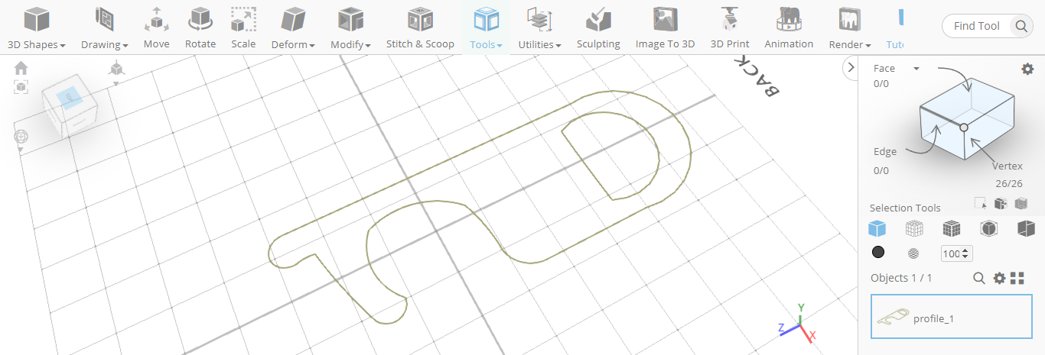Click the middle cube selection tool icon
Viewport: 1045px width, 355px height.
[1000, 203]
